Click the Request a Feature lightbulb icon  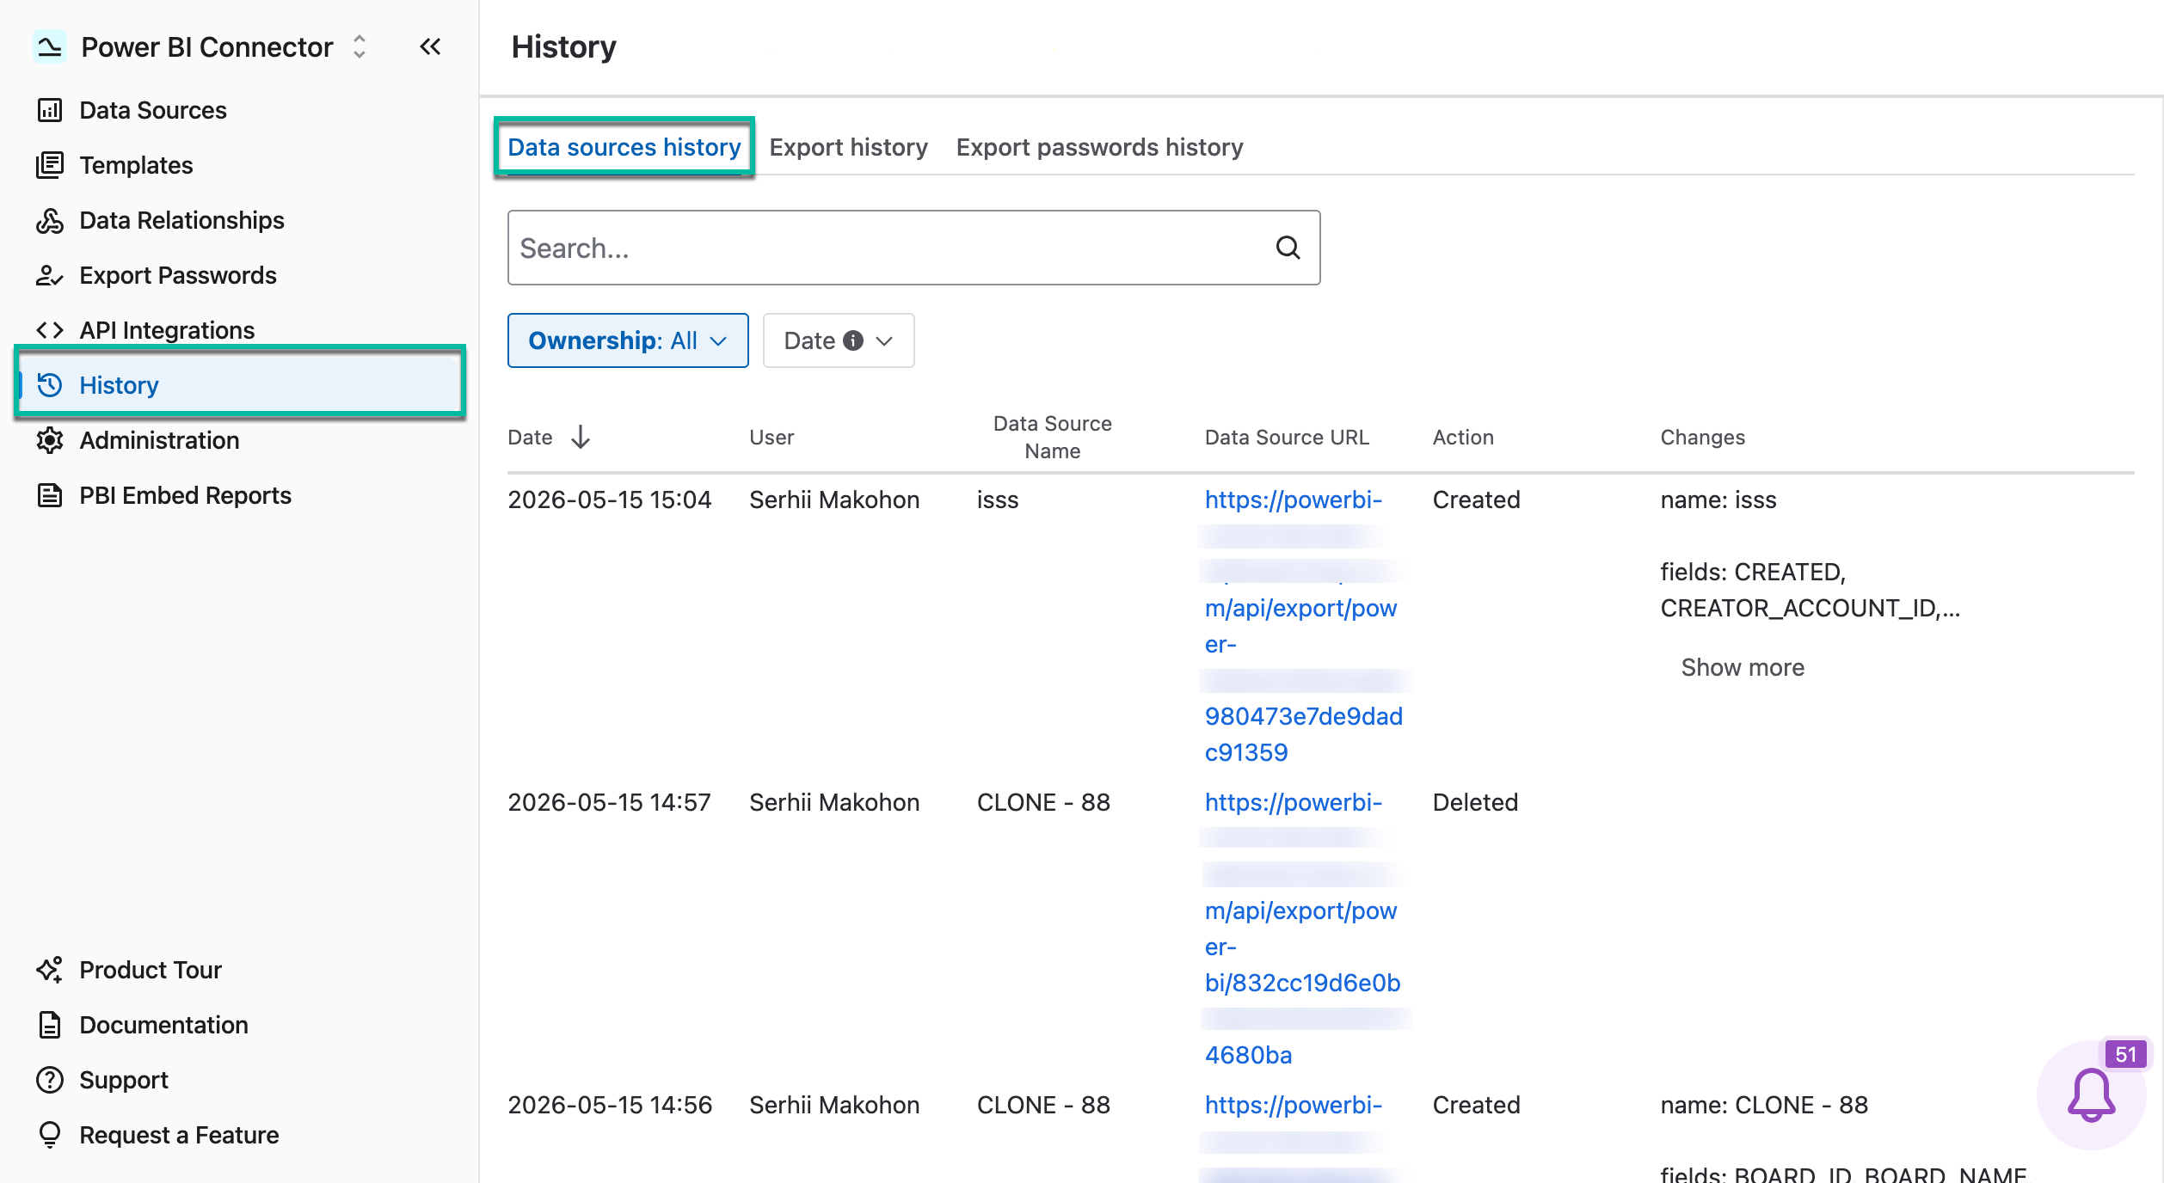(x=50, y=1135)
